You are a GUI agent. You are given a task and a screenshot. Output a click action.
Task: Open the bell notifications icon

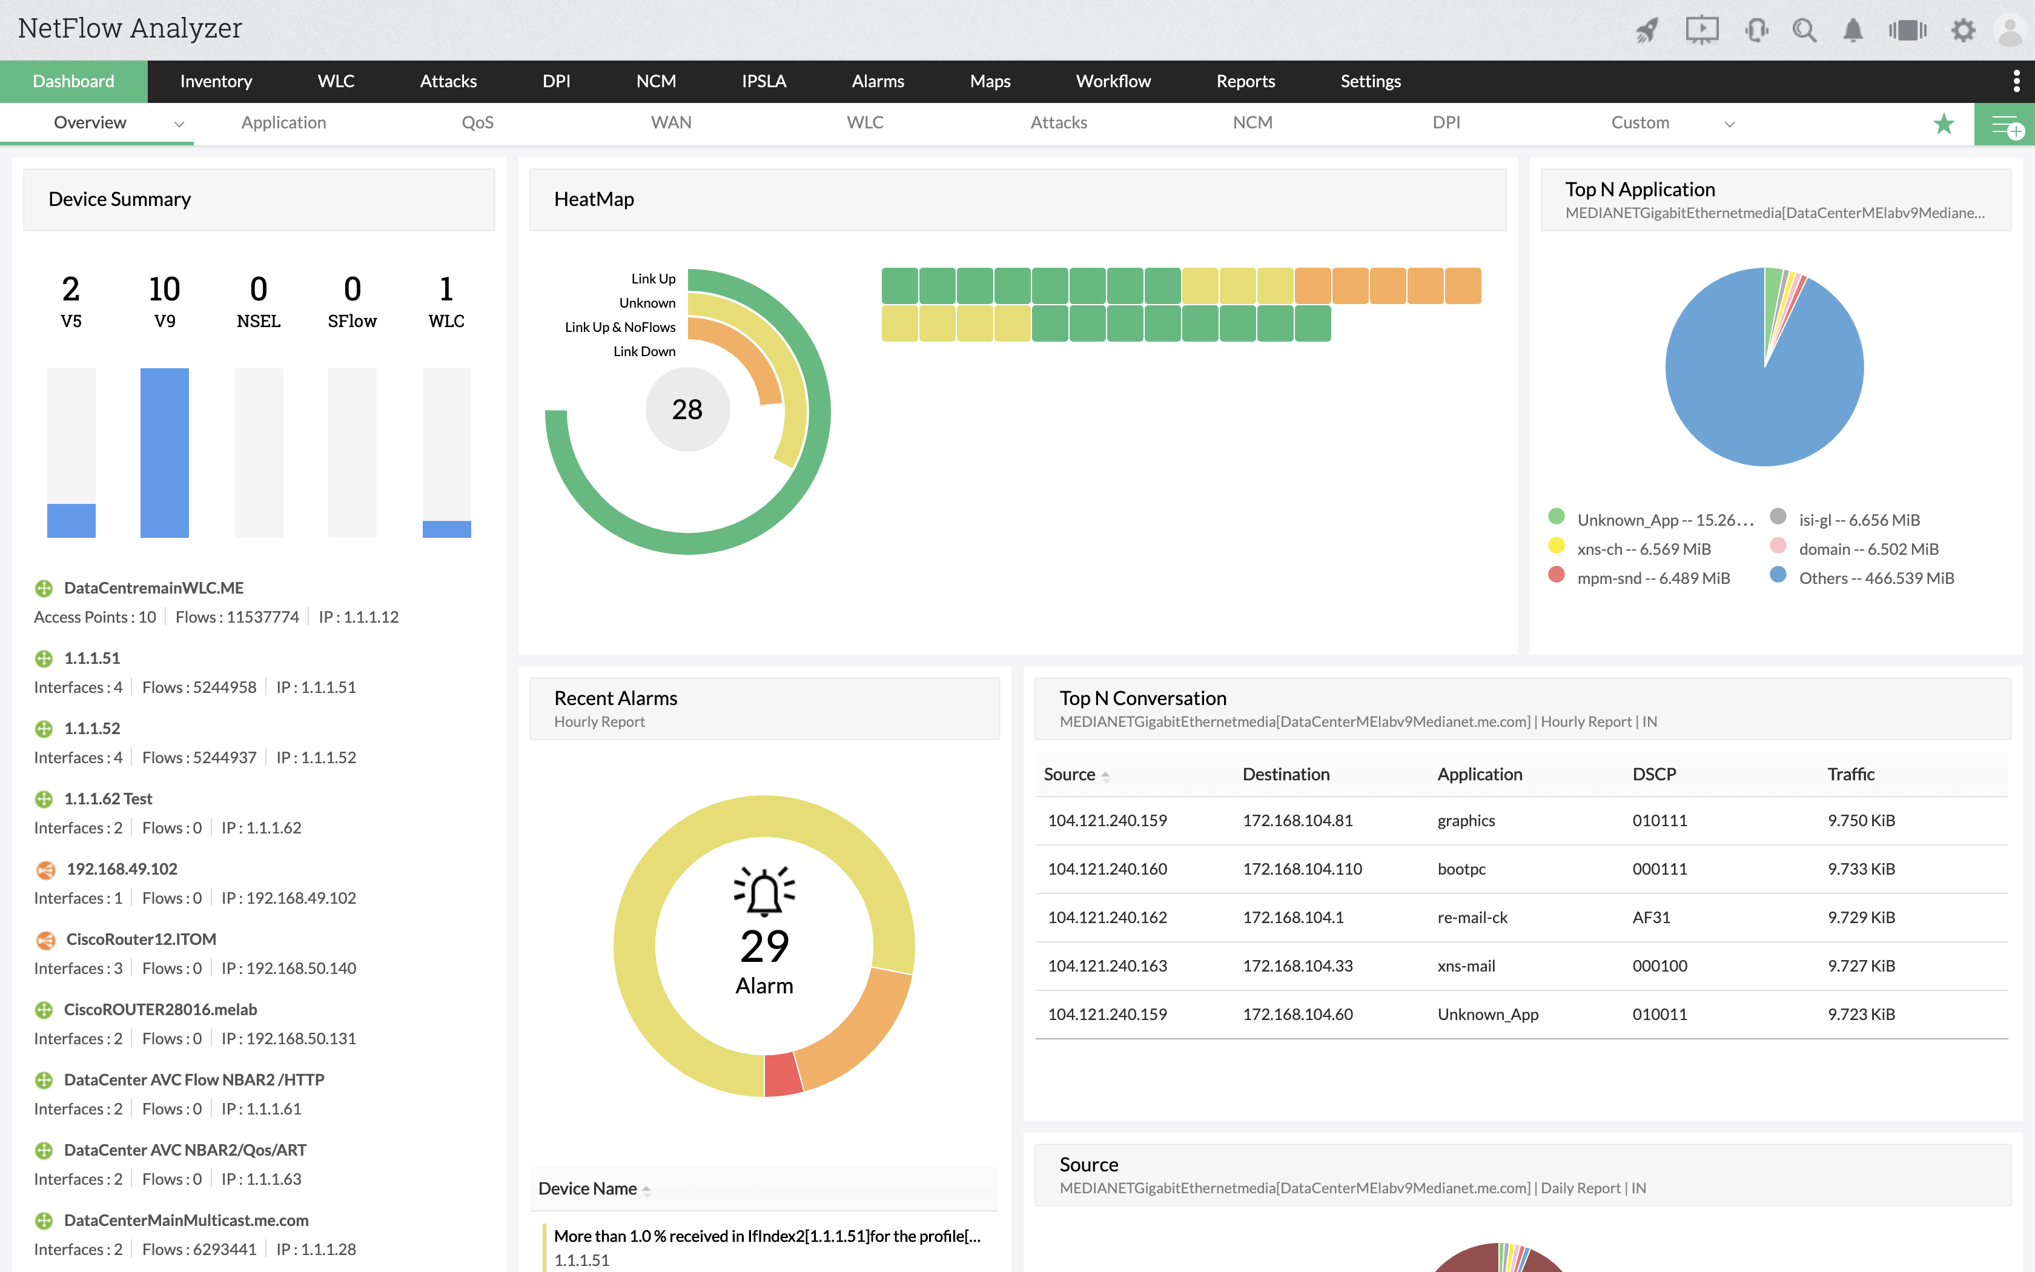click(x=1853, y=30)
